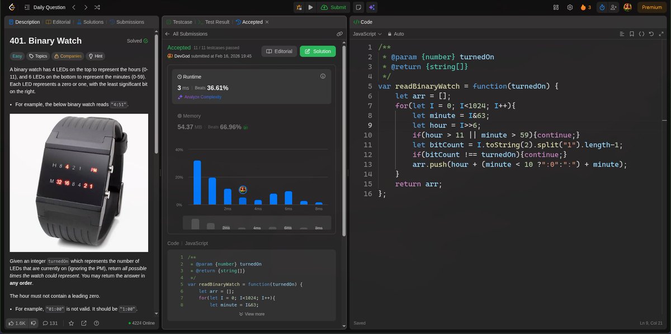Click the Solved status badge
671x334 pixels.
138,41
